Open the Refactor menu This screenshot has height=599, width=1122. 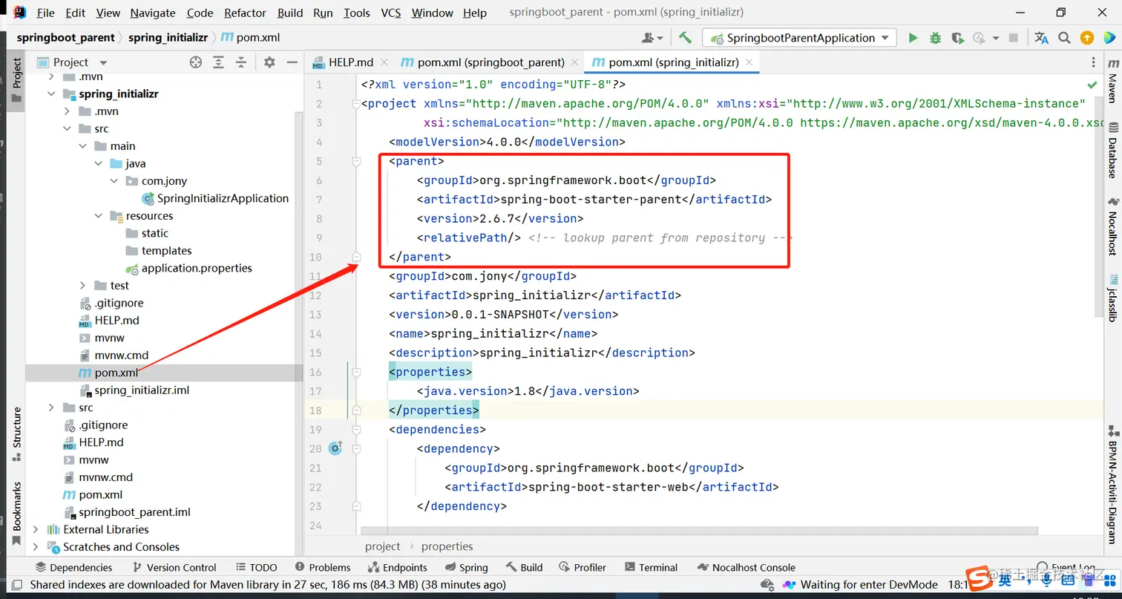click(x=245, y=13)
